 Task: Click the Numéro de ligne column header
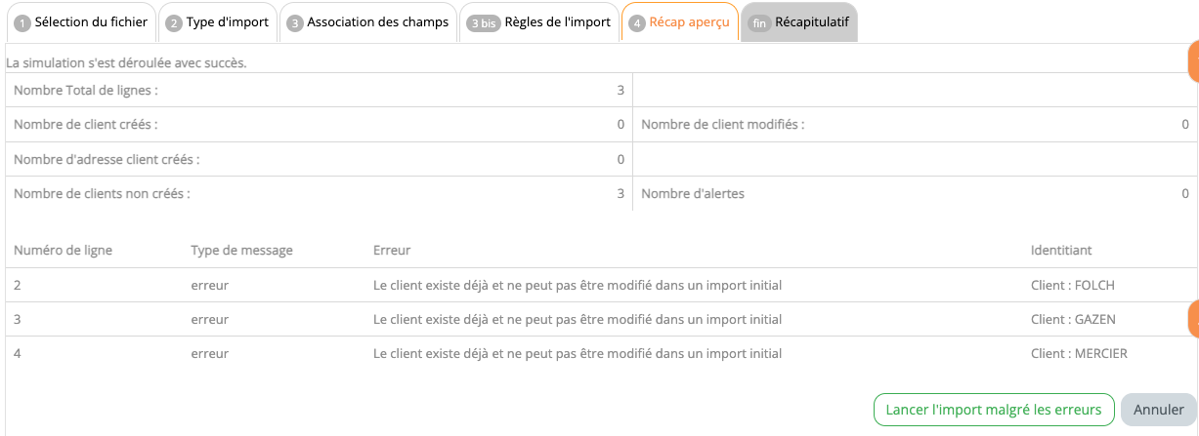63,251
